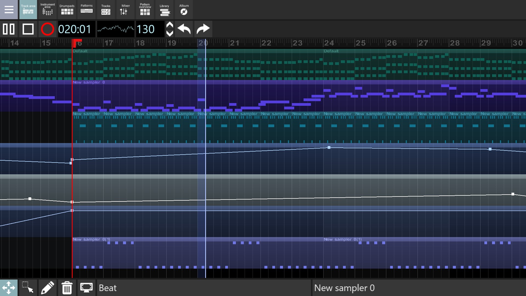Viewport: 526px width, 296px height.
Task: Open the Library
Action: [x=164, y=10]
